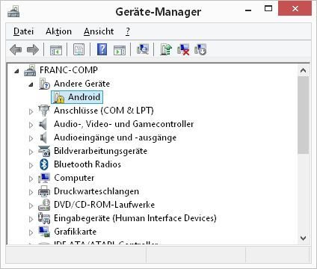Toggle the action pane toolbar icon
Screen dimensions: 317x269
click(x=120, y=50)
